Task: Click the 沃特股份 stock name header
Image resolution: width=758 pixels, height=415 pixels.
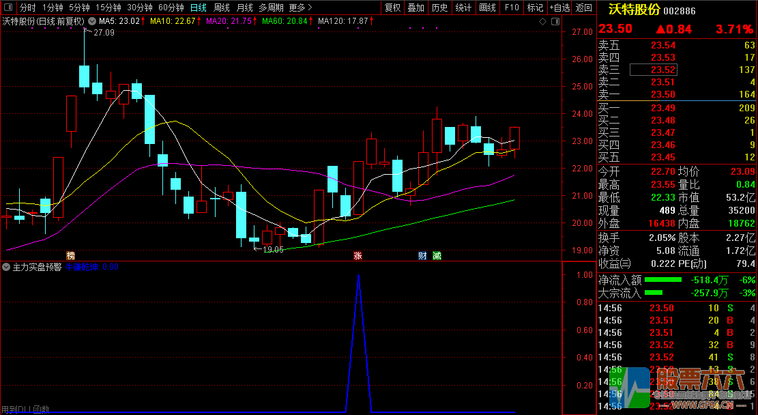Action: (634, 10)
